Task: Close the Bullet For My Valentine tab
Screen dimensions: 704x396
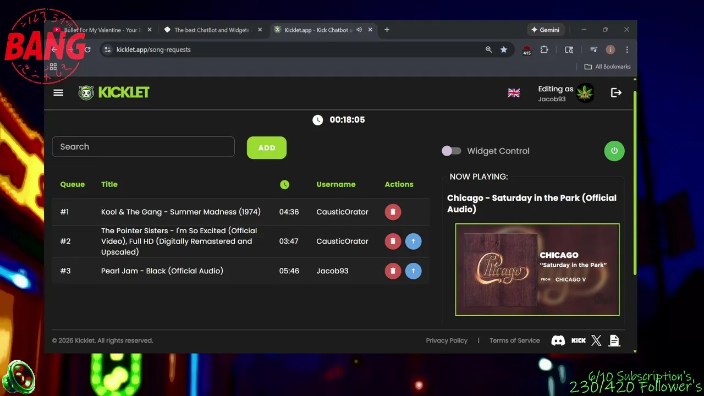Action: coord(150,30)
